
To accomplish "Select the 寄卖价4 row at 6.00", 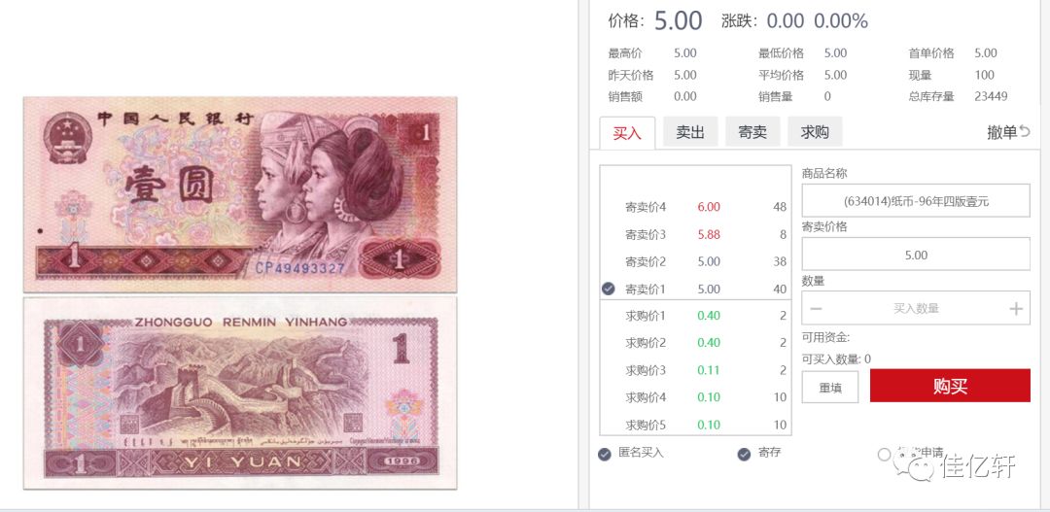I will [x=695, y=207].
